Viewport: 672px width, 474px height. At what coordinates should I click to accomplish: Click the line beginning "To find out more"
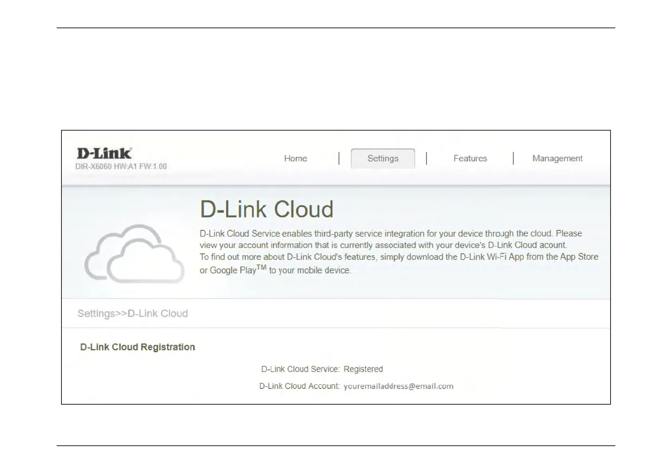pyautogui.click(x=399, y=257)
